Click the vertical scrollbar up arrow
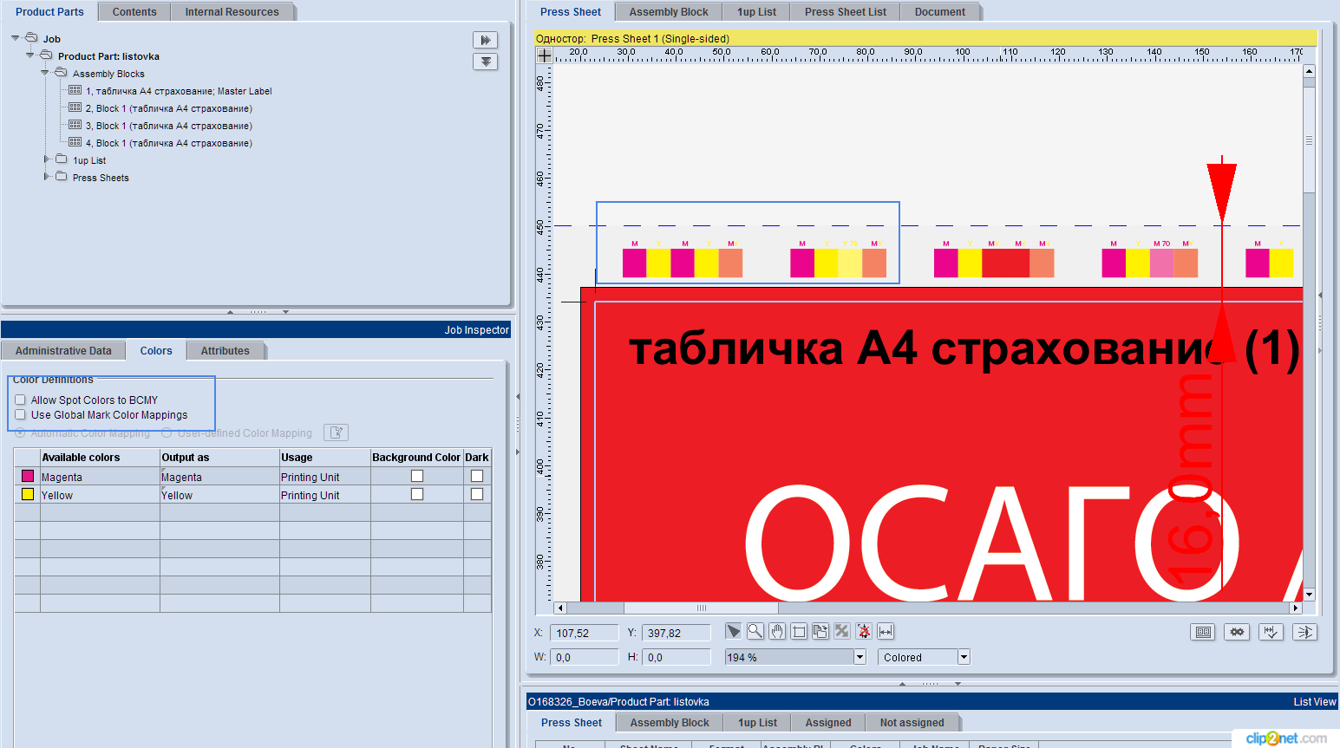This screenshot has height=748, width=1340. click(x=1309, y=72)
